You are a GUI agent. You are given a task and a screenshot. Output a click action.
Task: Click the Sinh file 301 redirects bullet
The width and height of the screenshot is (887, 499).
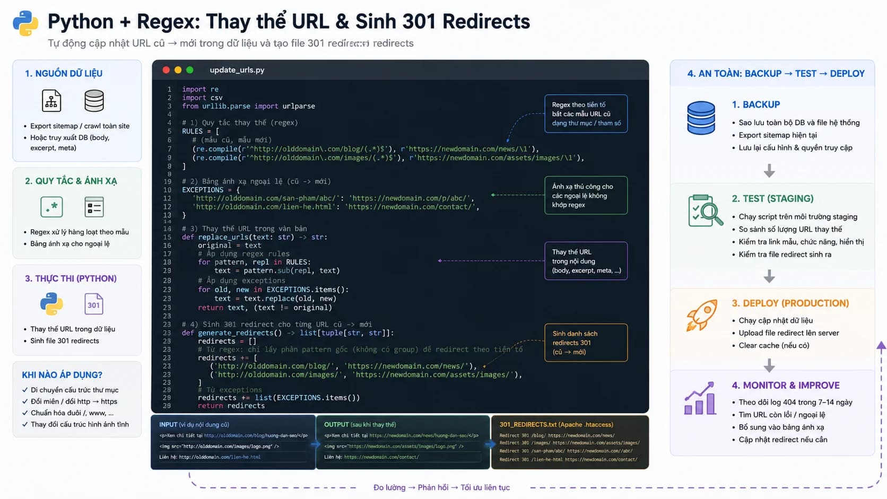[65, 340]
